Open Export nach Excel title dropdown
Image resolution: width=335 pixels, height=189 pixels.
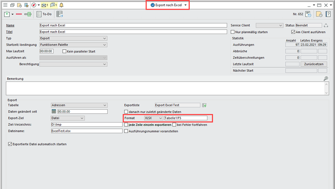pyautogui.click(x=185, y=5)
